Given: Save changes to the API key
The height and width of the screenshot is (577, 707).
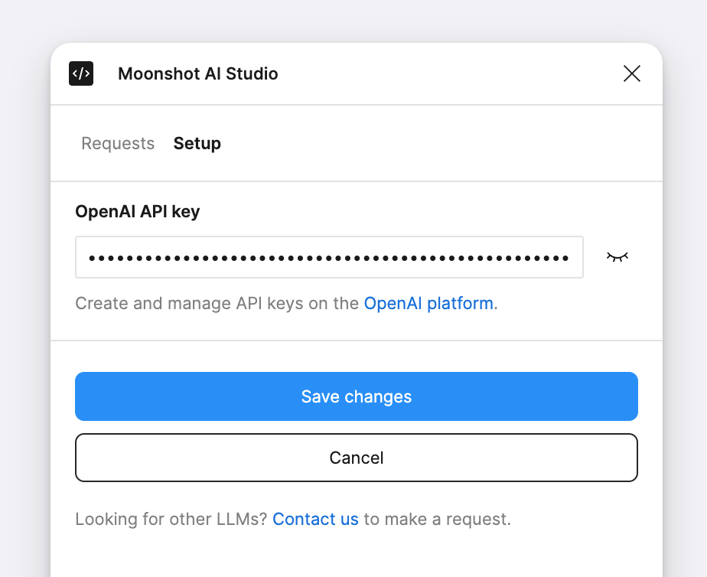Looking at the screenshot, I should click(x=357, y=396).
